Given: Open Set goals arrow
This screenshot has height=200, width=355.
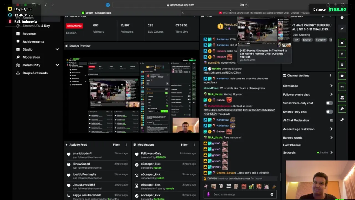Looking at the screenshot, I should click(331, 152).
